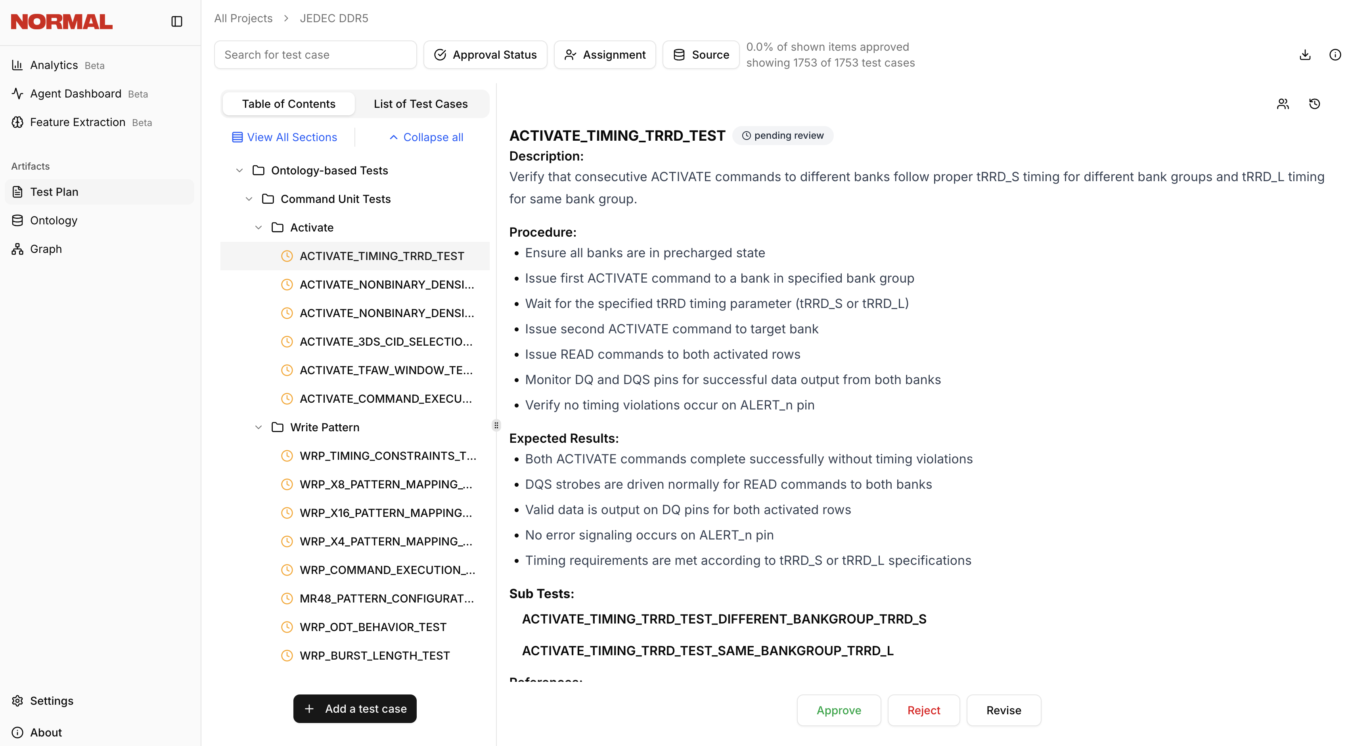Approve the current test case
Screen dimensions: 1352x746
point(838,710)
